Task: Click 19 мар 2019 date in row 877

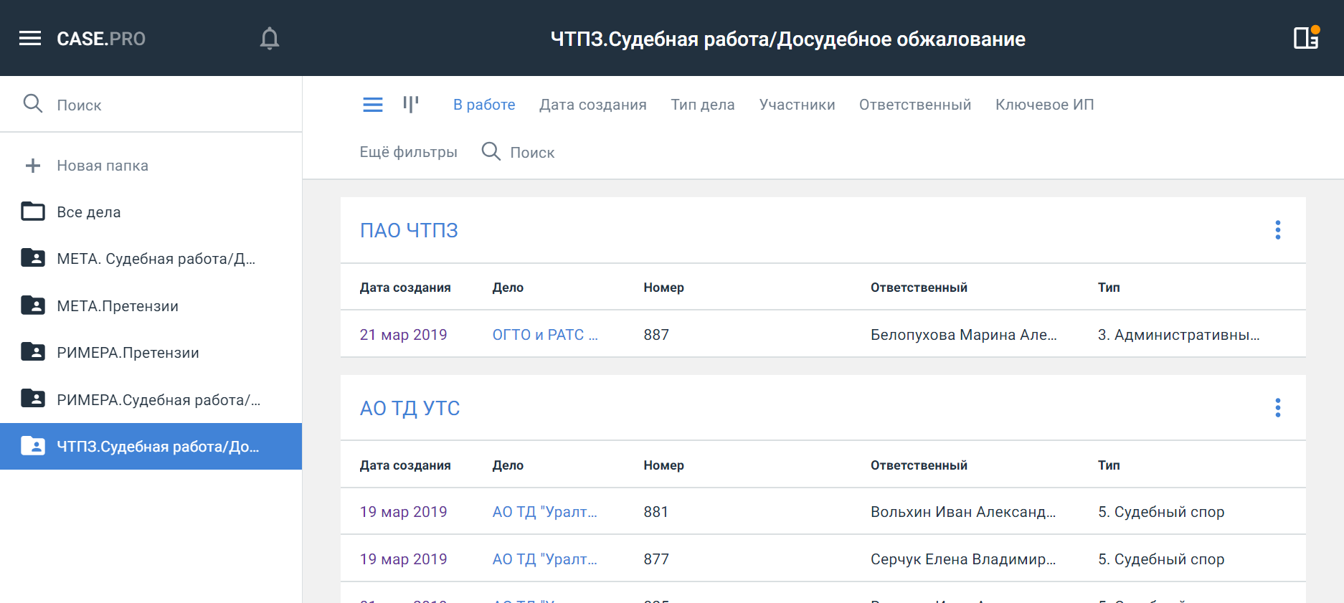Action: [x=403, y=559]
